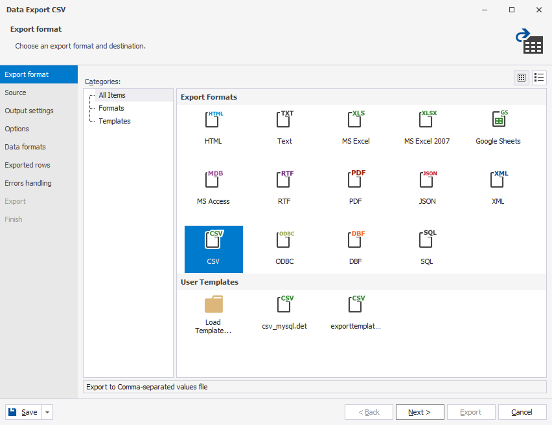The height and width of the screenshot is (425, 552).
Task: Select Formats category in tree
Action: point(111,108)
